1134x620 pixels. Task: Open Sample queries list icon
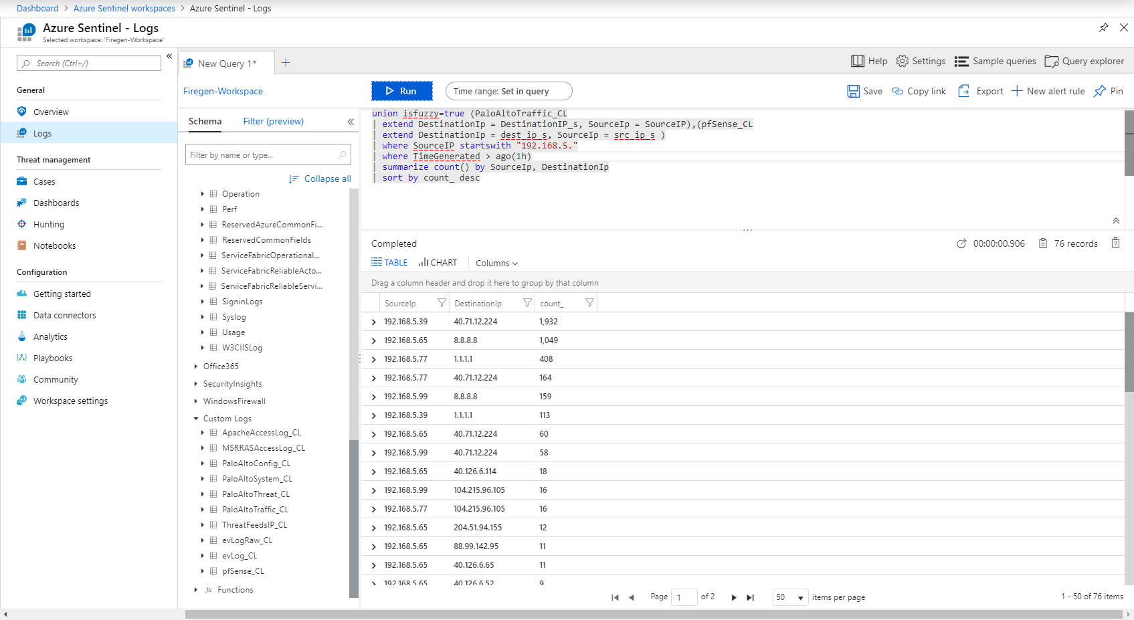coord(961,62)
